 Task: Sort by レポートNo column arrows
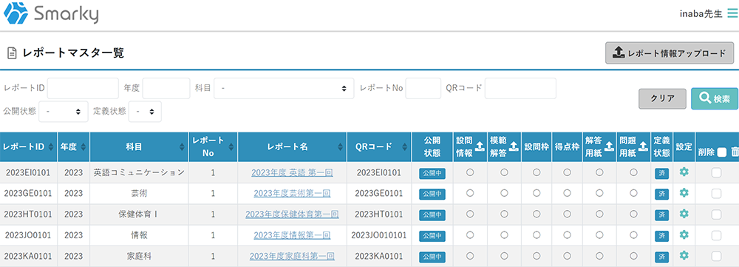click(x=231, y=146)
